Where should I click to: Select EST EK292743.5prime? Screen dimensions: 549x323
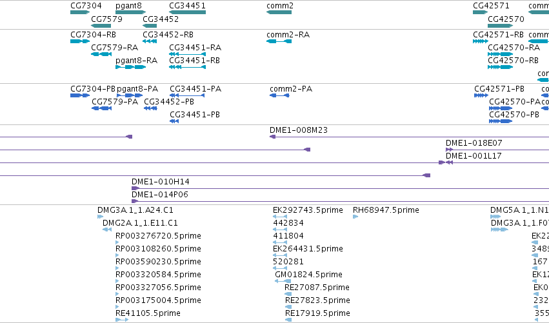click(308, 210)
